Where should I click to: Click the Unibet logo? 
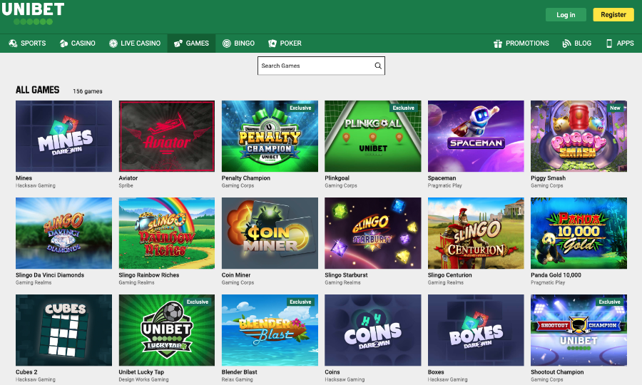(33, 14)
